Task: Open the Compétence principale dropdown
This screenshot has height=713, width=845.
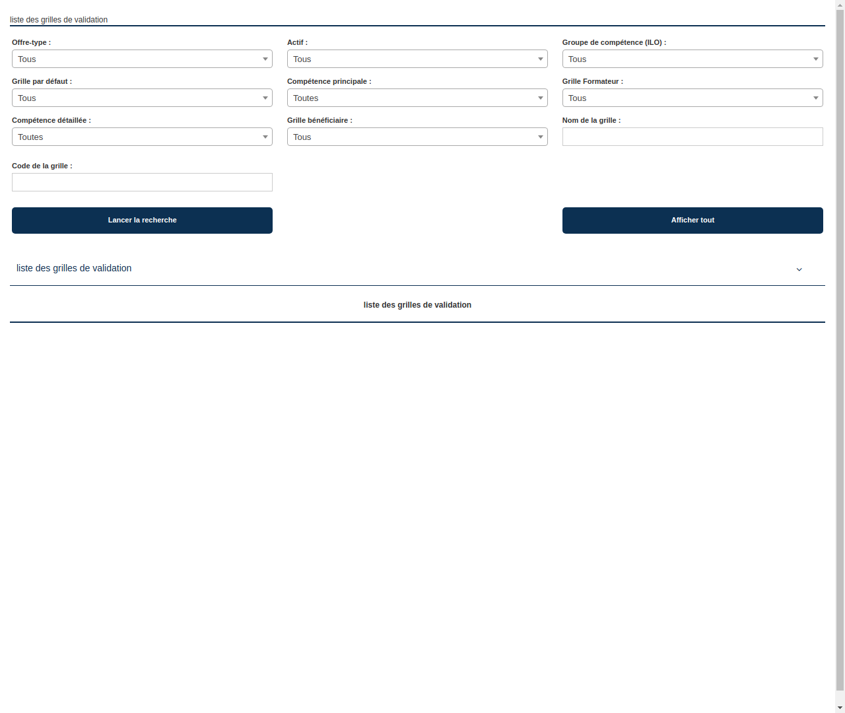Action: (x=417, y=98)
